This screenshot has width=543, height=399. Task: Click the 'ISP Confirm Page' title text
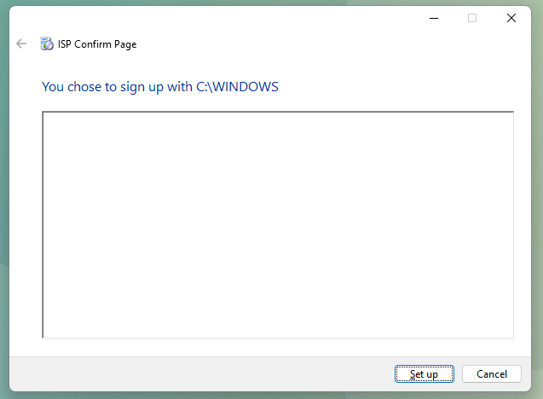tap(97, 44)
